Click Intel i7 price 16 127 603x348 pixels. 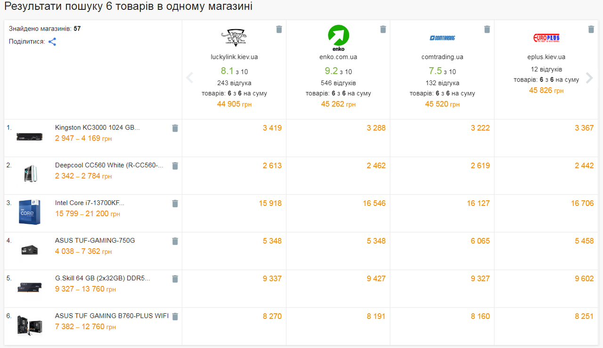coord(479,203)
